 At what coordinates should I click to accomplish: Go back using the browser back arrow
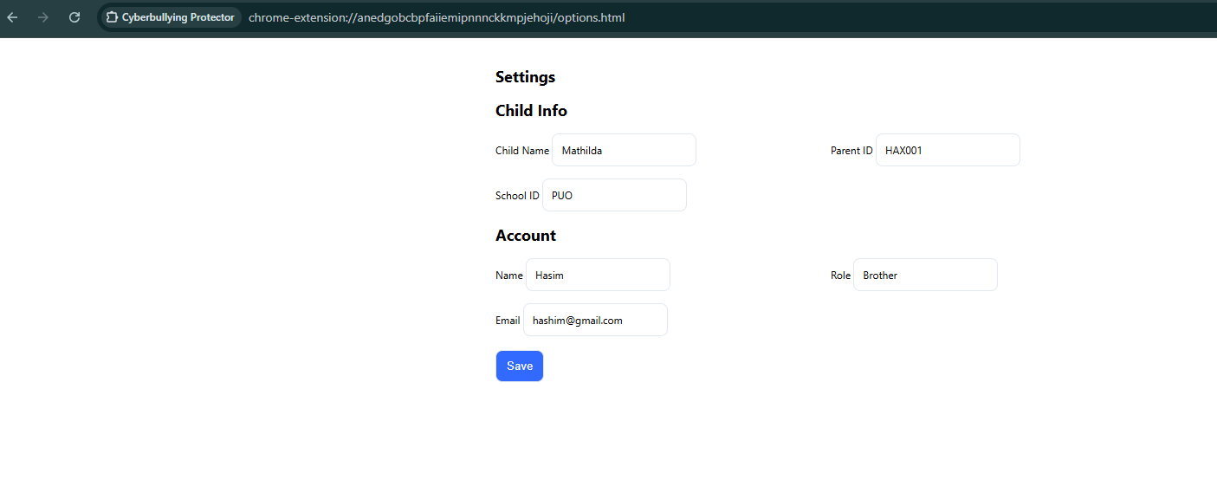tap(13, 17)
